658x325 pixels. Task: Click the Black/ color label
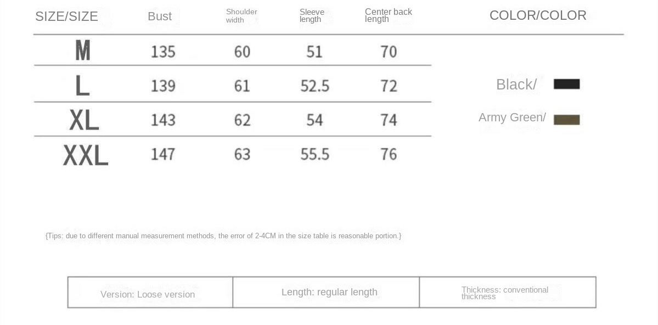(516, 85)
